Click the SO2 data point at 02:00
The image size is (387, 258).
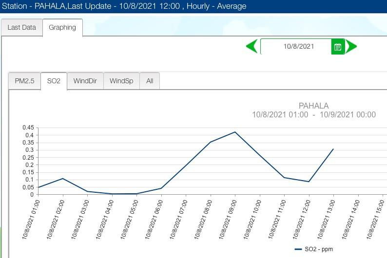63,179
